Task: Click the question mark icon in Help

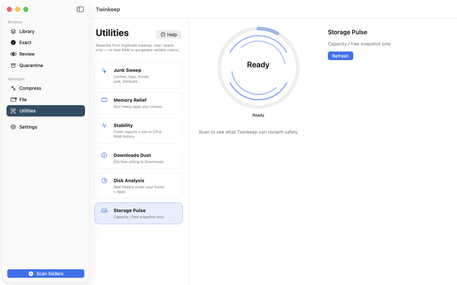Action: 163,35
